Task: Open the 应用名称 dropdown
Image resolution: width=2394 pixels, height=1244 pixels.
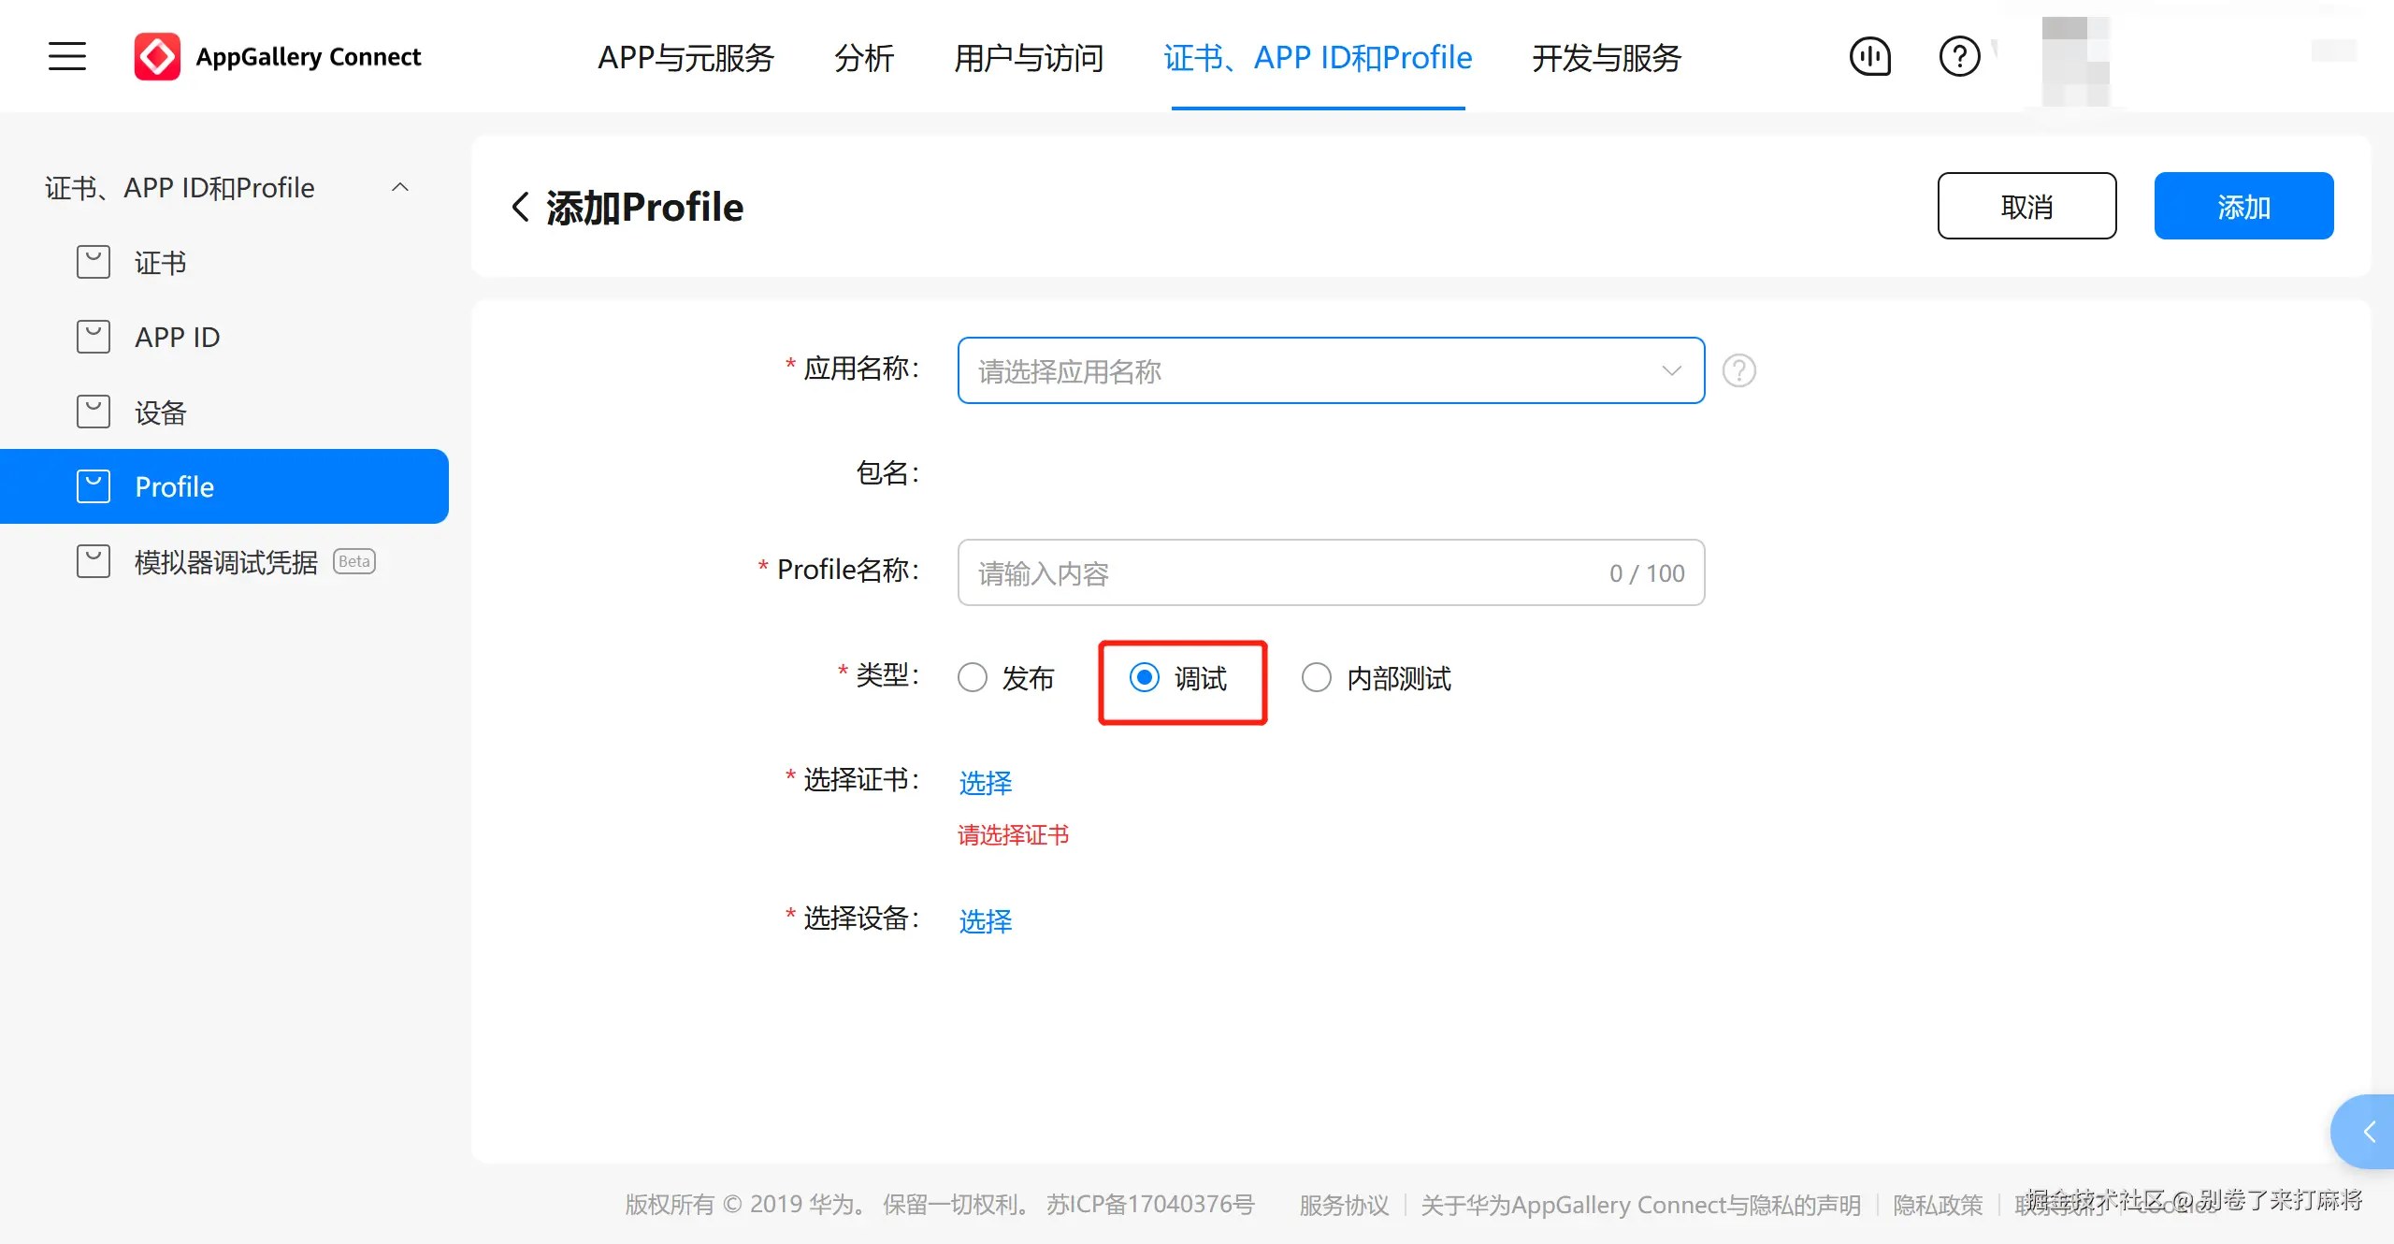Action: click(1330, 371)
